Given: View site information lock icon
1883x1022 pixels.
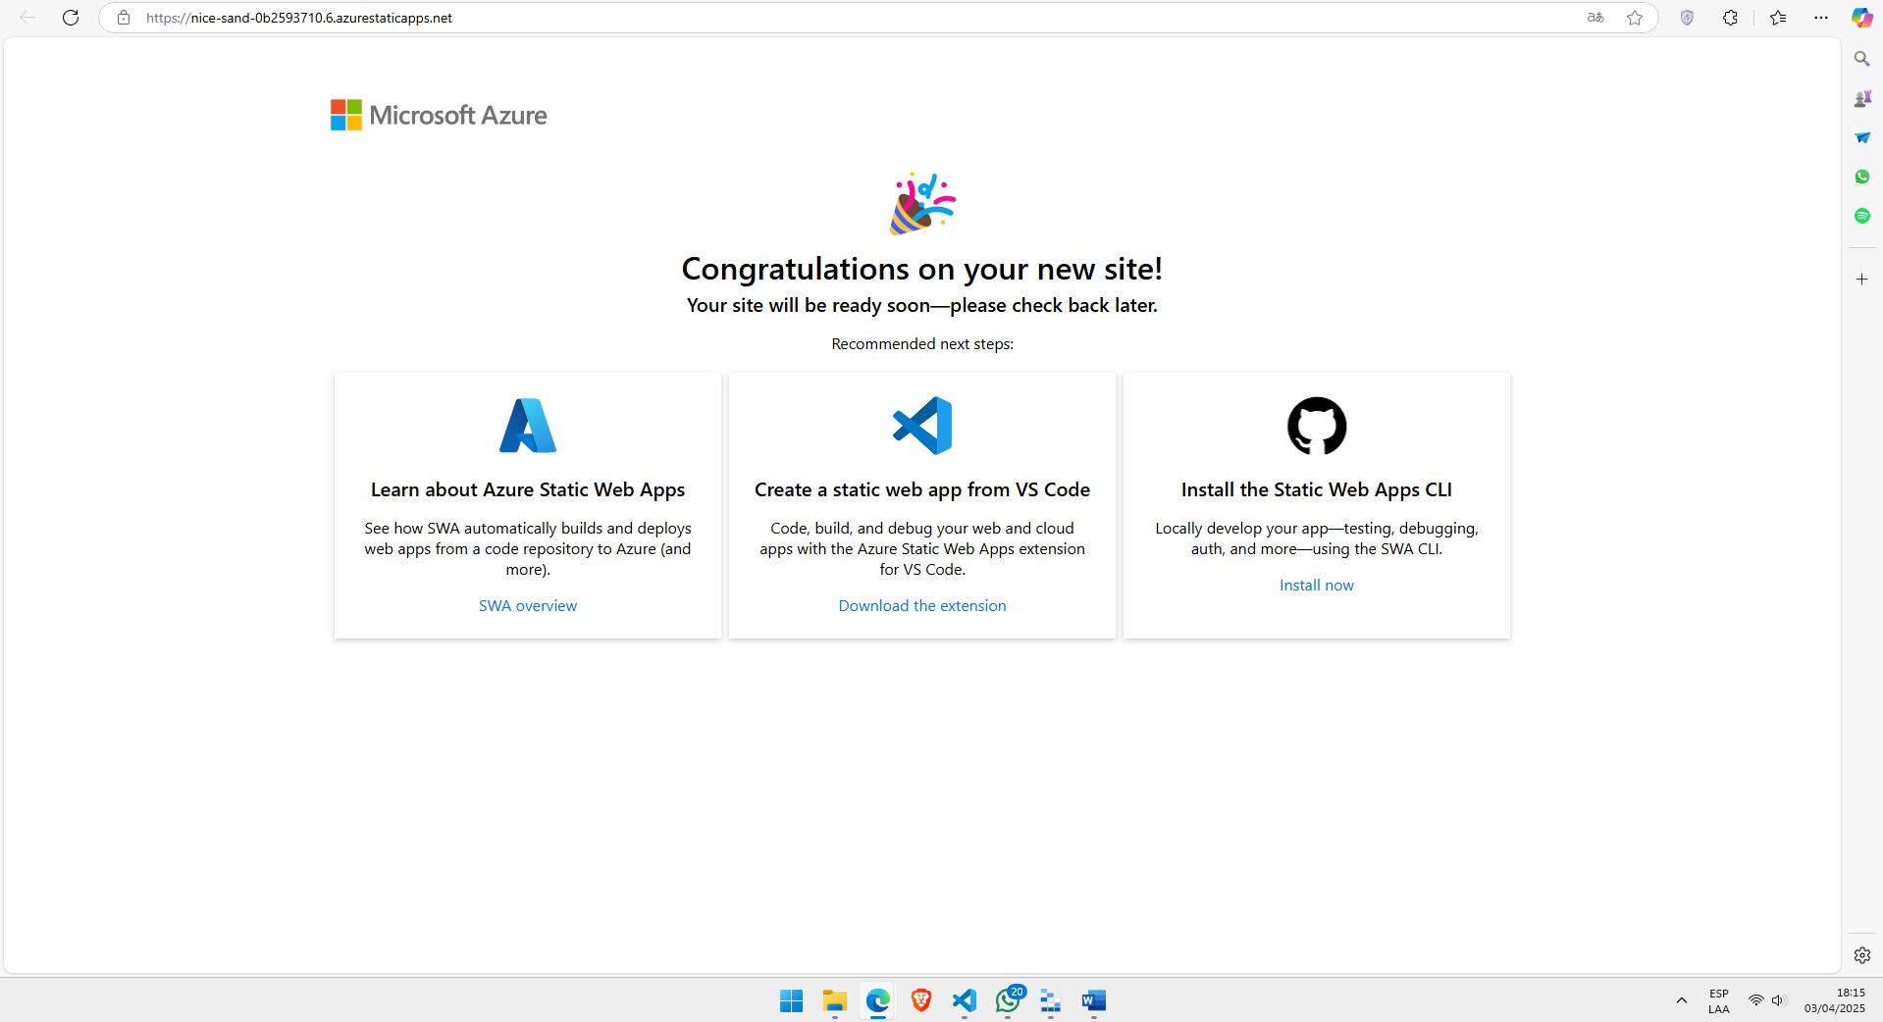Looking at the screenshot, I should pyautogui.click(x=124, y=18).
